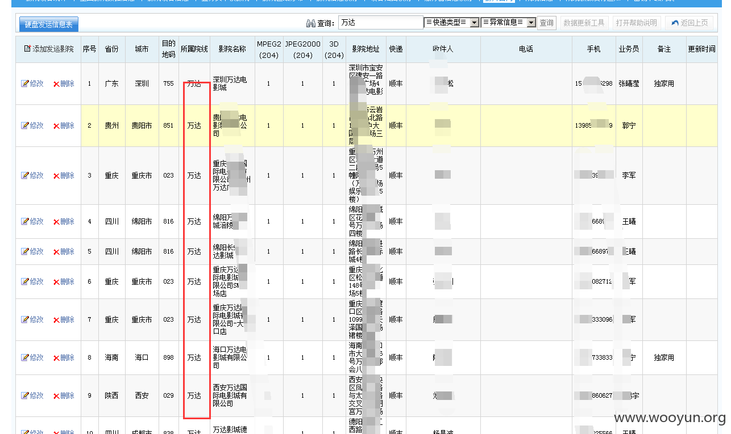Click the 省份 column header

(x=111, y=49)
